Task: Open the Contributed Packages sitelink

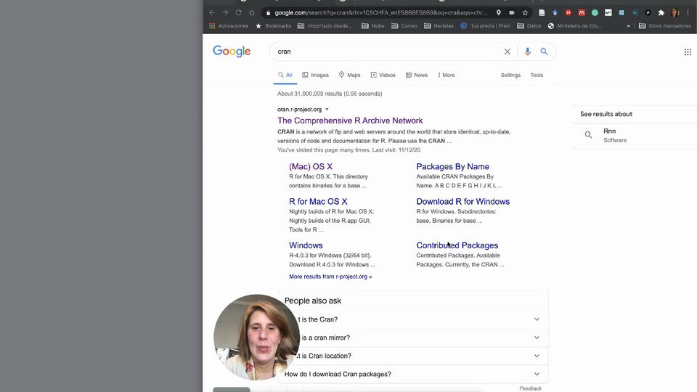Action: coord(457,245)
